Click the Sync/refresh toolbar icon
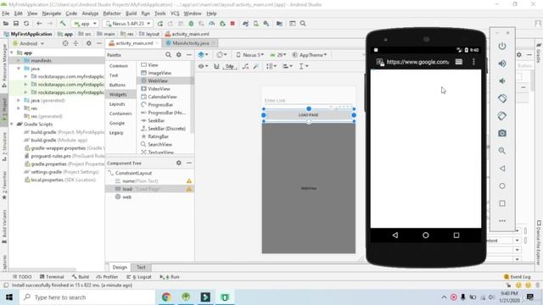The image size is (543, 305). click(x=26, y=24)
